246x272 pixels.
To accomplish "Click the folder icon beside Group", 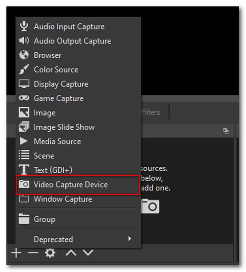I will coord(24,219).
